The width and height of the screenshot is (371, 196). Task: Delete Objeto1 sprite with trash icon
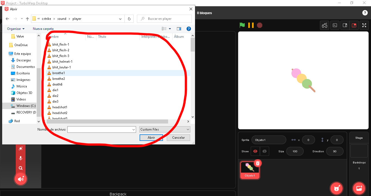[x=258, y=163]
